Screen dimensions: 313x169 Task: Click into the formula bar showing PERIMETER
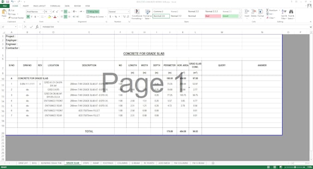pyautogui.click(x=174, y=27)
